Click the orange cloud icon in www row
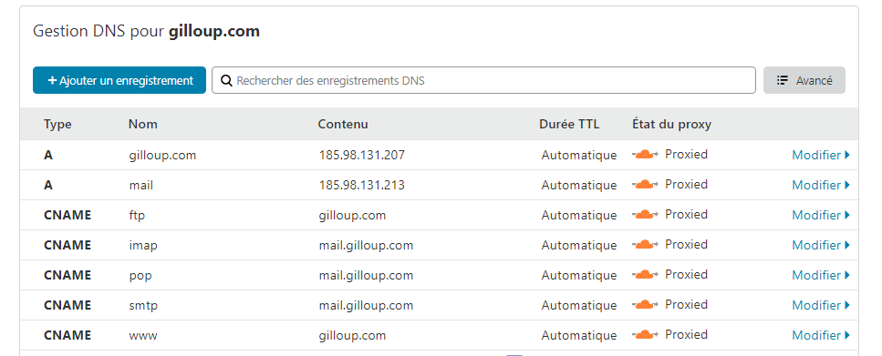 [x=645, y=335]
